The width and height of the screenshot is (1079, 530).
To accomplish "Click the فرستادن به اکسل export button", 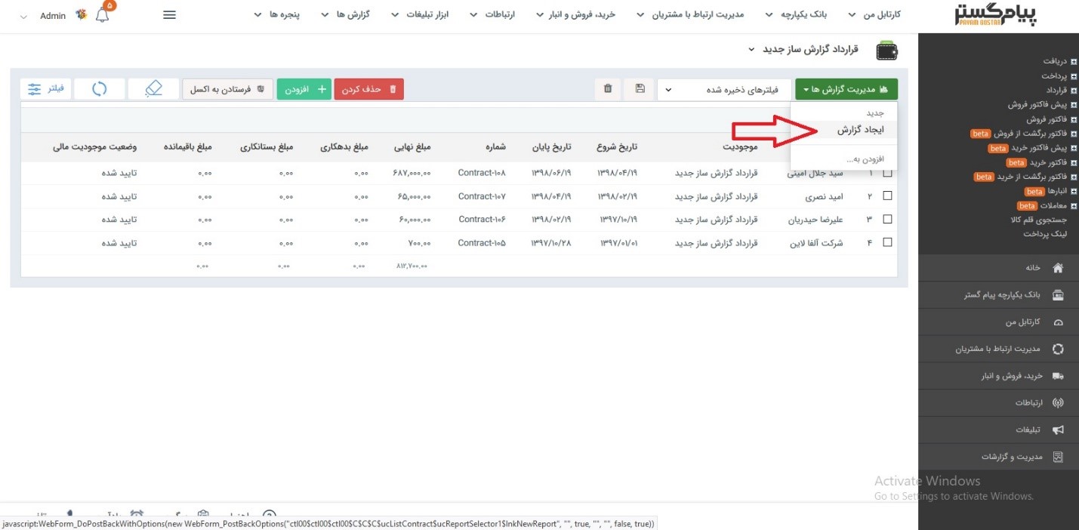I will [227, 89].
